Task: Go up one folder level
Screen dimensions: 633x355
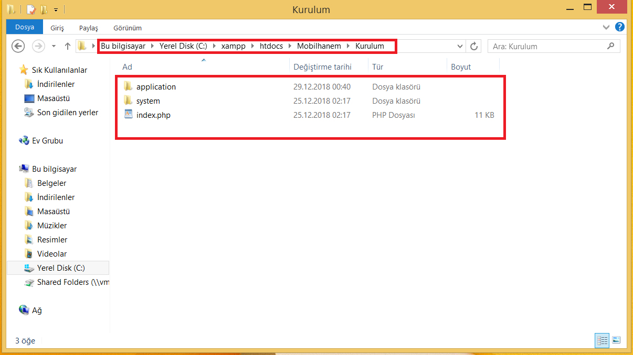Action: pos(67,46)
